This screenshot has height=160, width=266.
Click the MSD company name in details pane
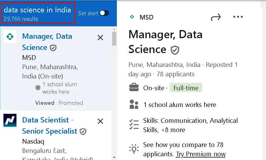click(147, 17)
